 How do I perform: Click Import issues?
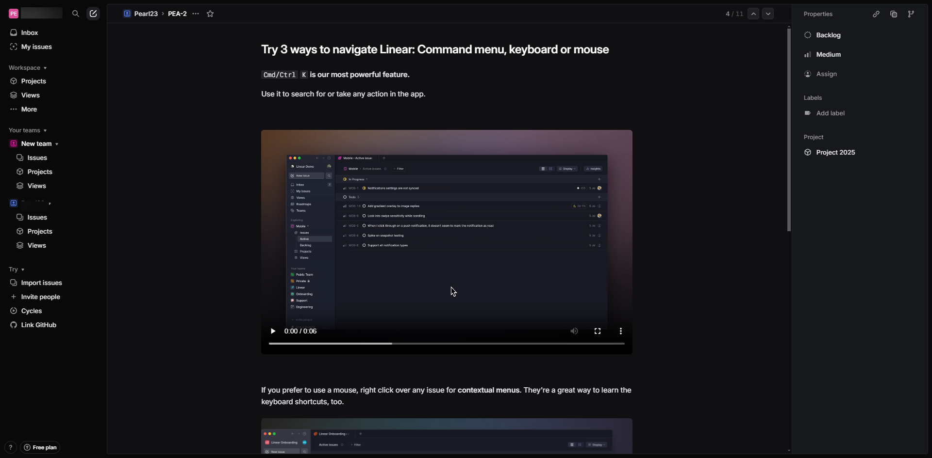coord(41,283)
